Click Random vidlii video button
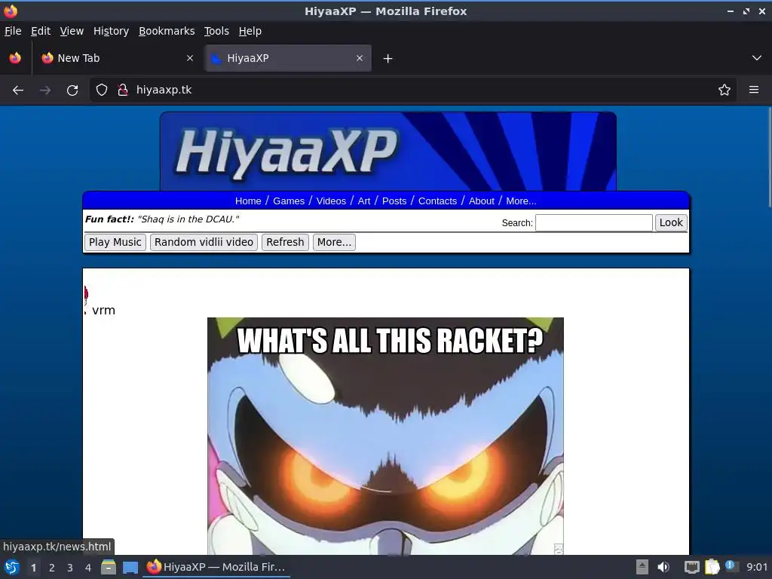The height and width of the screenshot is (579, 772). [x=204, y=242]
